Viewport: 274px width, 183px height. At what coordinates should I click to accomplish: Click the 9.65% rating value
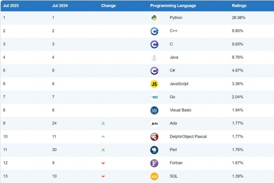pos(237,44)
